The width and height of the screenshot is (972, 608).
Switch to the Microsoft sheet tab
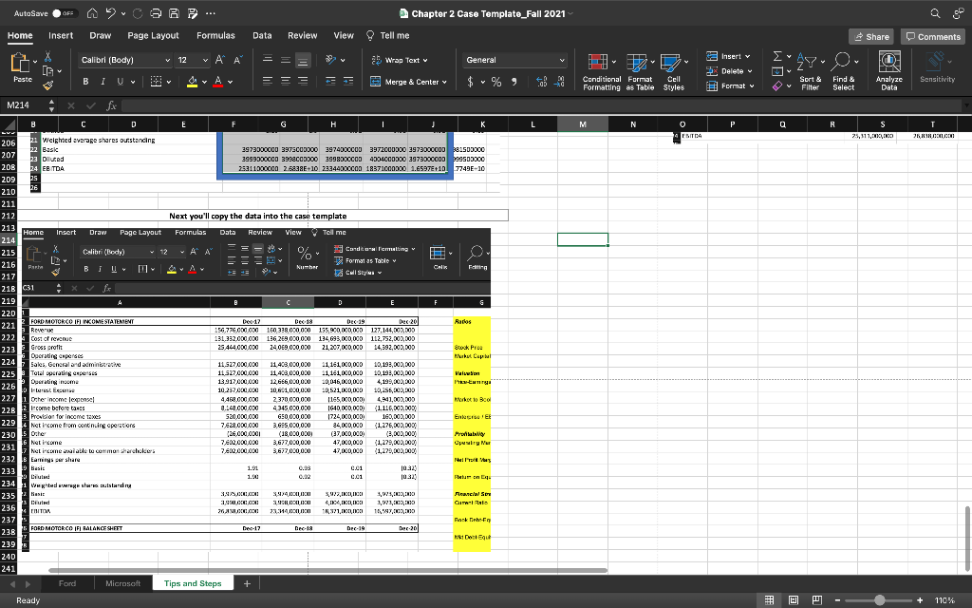point(122,583)
